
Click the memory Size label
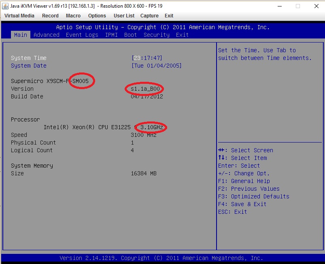(17, 173)
